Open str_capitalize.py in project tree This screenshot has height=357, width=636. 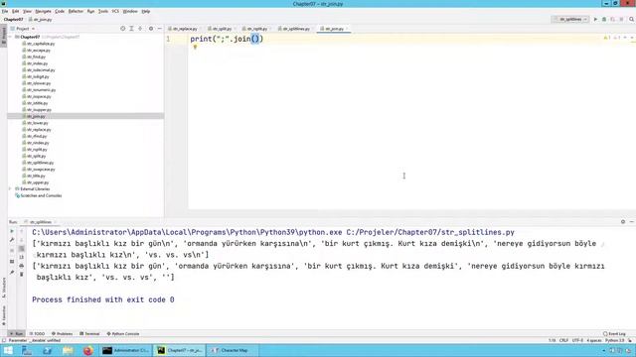[x=41, y=44]
